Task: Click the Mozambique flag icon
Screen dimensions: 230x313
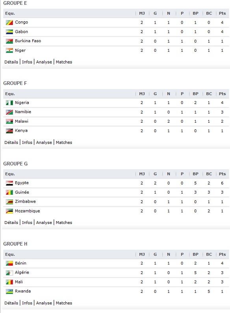Action: pos(9,211)
